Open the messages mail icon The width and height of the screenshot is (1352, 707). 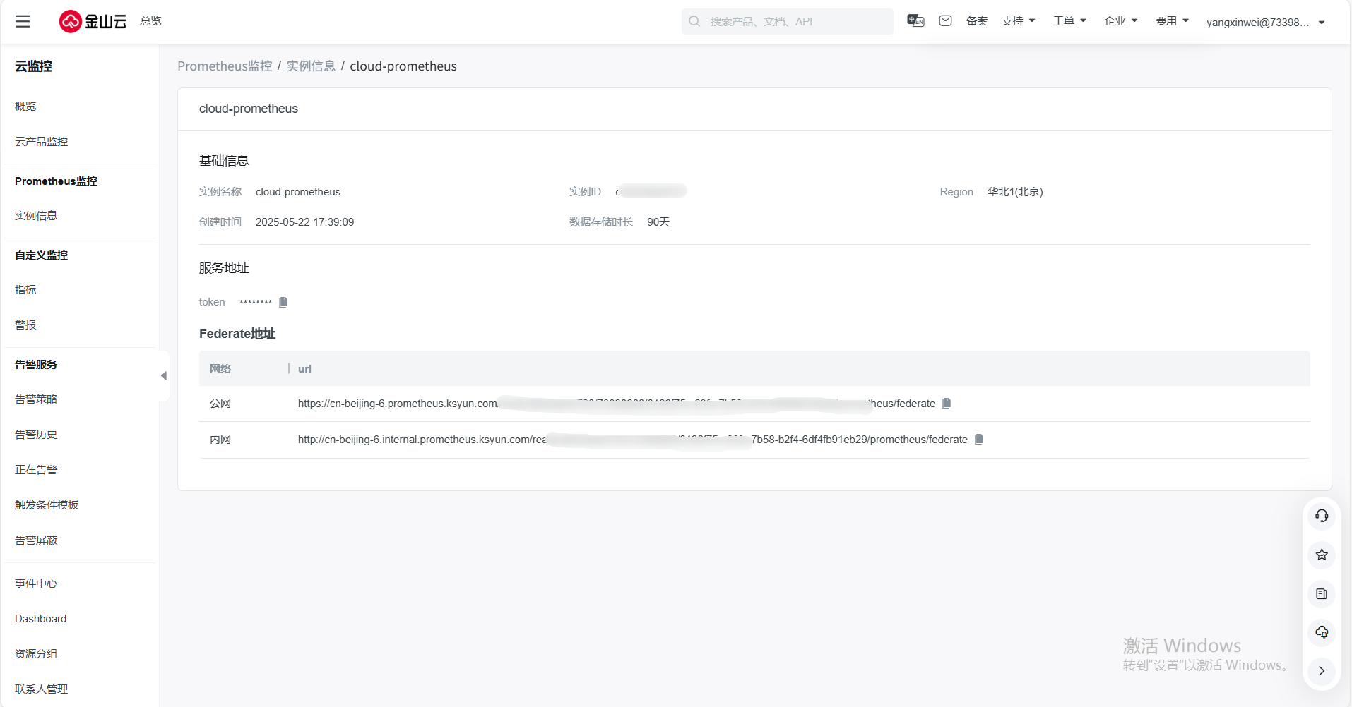tap(945, 21)
